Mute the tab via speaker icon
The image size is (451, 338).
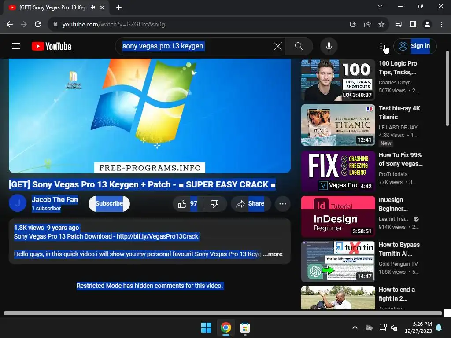[x=92, y=7]
